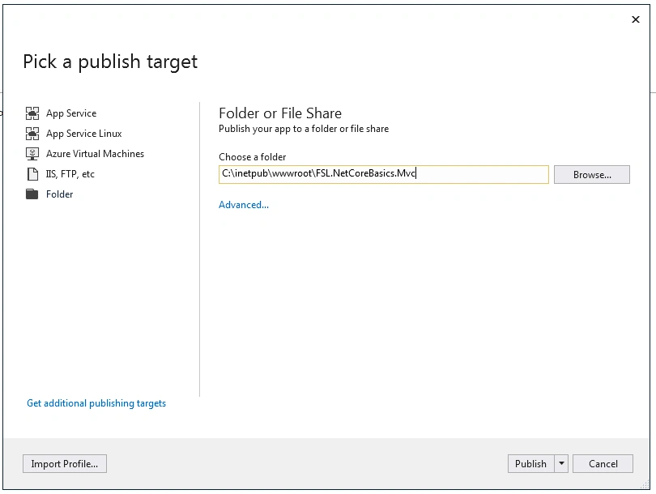Screen dimensions: 656x494
Task: Click the Folder target folder icon
Action: [32, 194]
